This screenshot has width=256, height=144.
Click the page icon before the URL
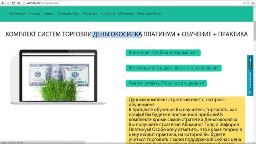[x=24, y=3]
